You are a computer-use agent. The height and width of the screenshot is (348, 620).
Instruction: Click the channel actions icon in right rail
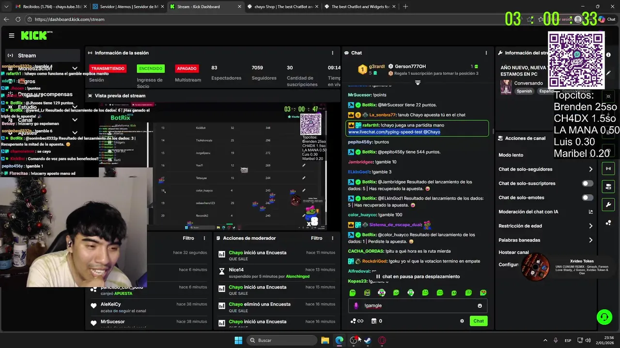[608, 187]
